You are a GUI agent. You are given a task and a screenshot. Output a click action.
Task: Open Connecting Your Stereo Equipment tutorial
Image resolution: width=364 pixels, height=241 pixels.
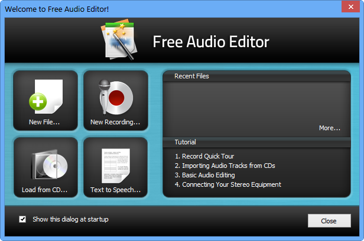point(227,184)
